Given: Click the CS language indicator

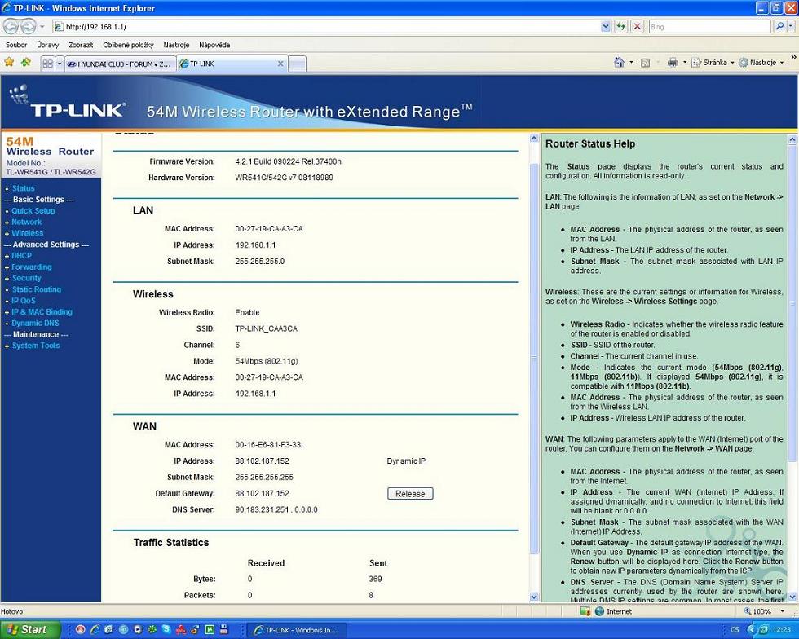Looking at the screenshot, I should [x=735, y=630].
